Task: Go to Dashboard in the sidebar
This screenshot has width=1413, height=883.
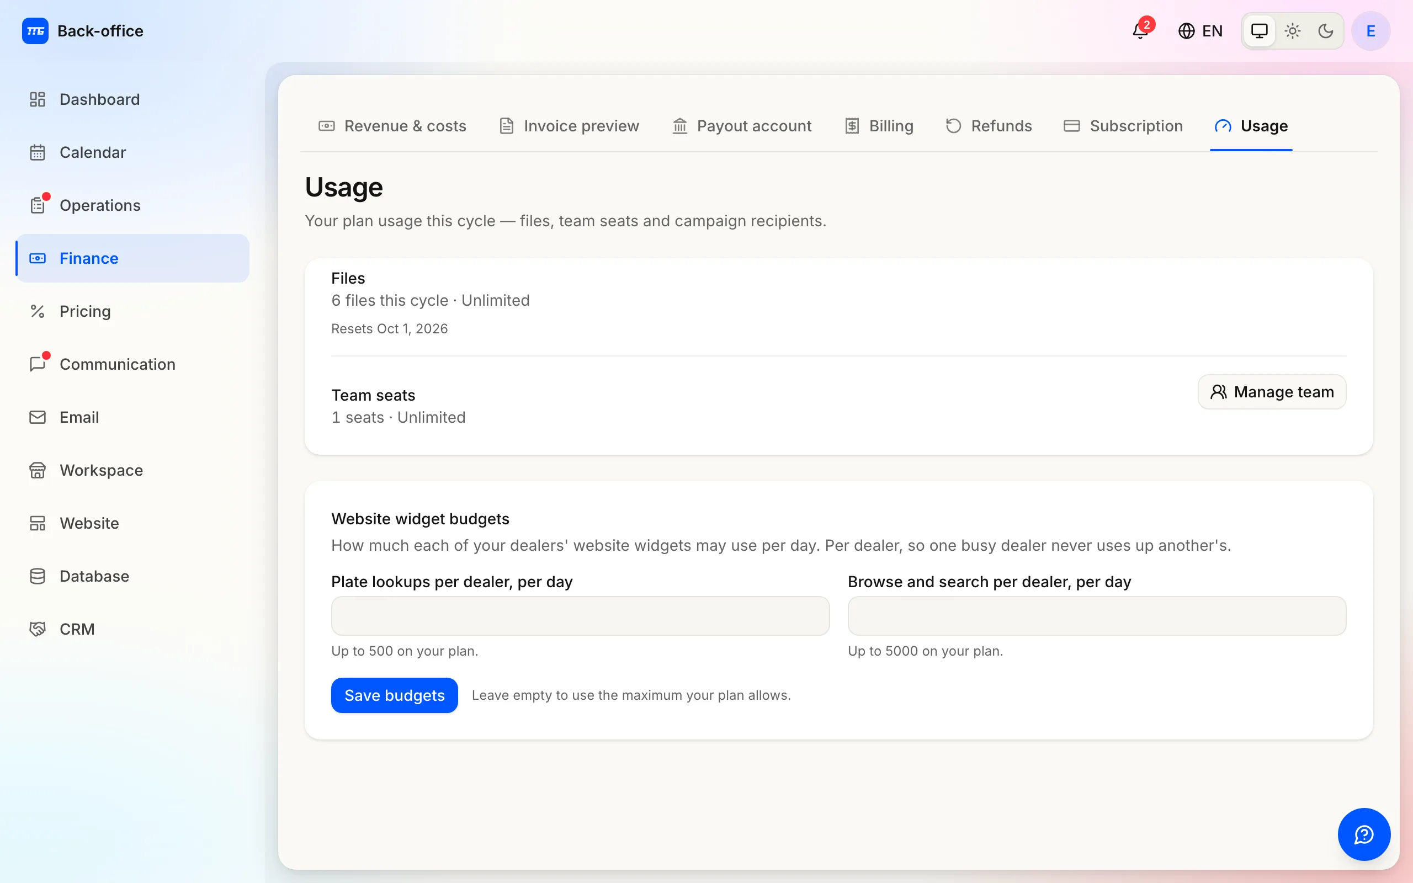Action: [x=132, y=99]
